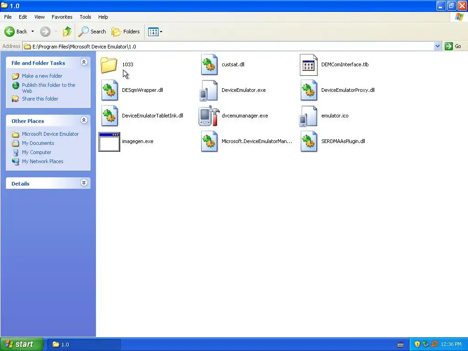Select the custsat.dll file name

pos(233,64)
